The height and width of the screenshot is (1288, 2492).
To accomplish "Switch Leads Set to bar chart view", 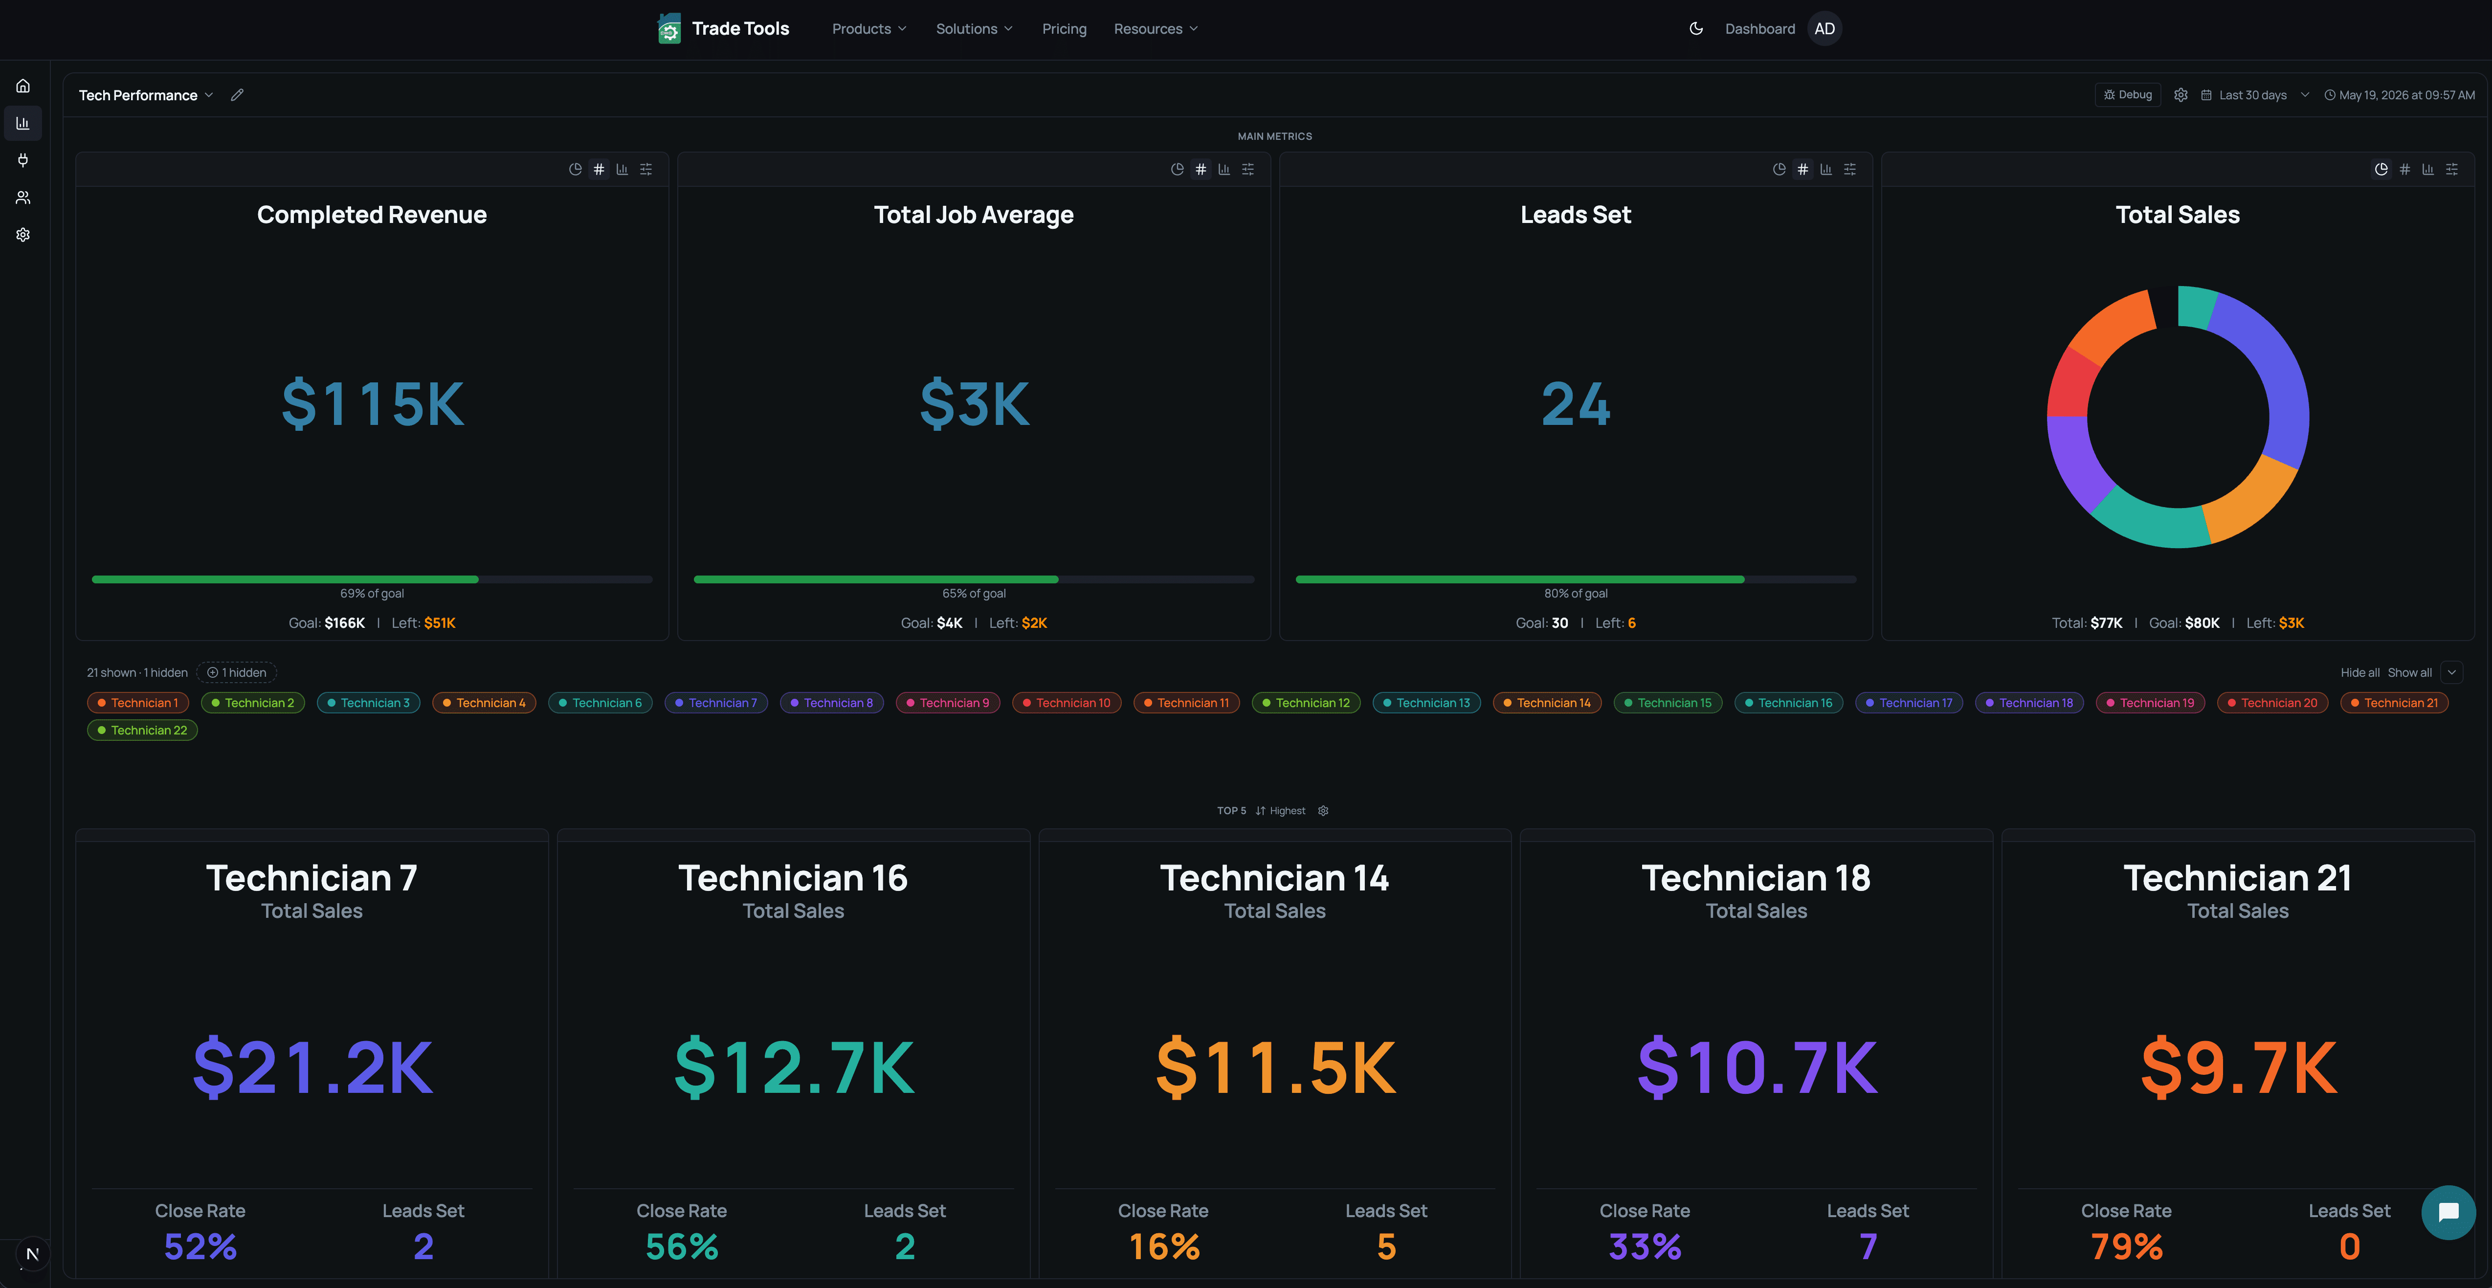I will click(x=1825, y=169).
